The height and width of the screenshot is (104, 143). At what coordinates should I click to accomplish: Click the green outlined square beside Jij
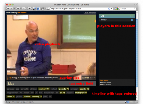[132, 16]
